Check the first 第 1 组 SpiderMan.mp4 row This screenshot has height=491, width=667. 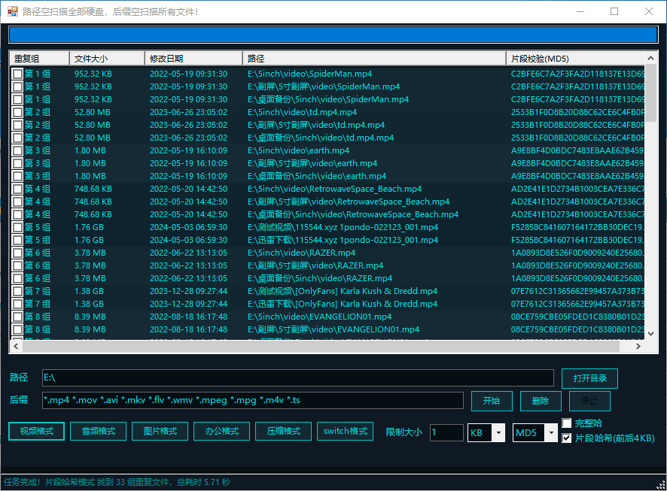click(x=17, y=74)
